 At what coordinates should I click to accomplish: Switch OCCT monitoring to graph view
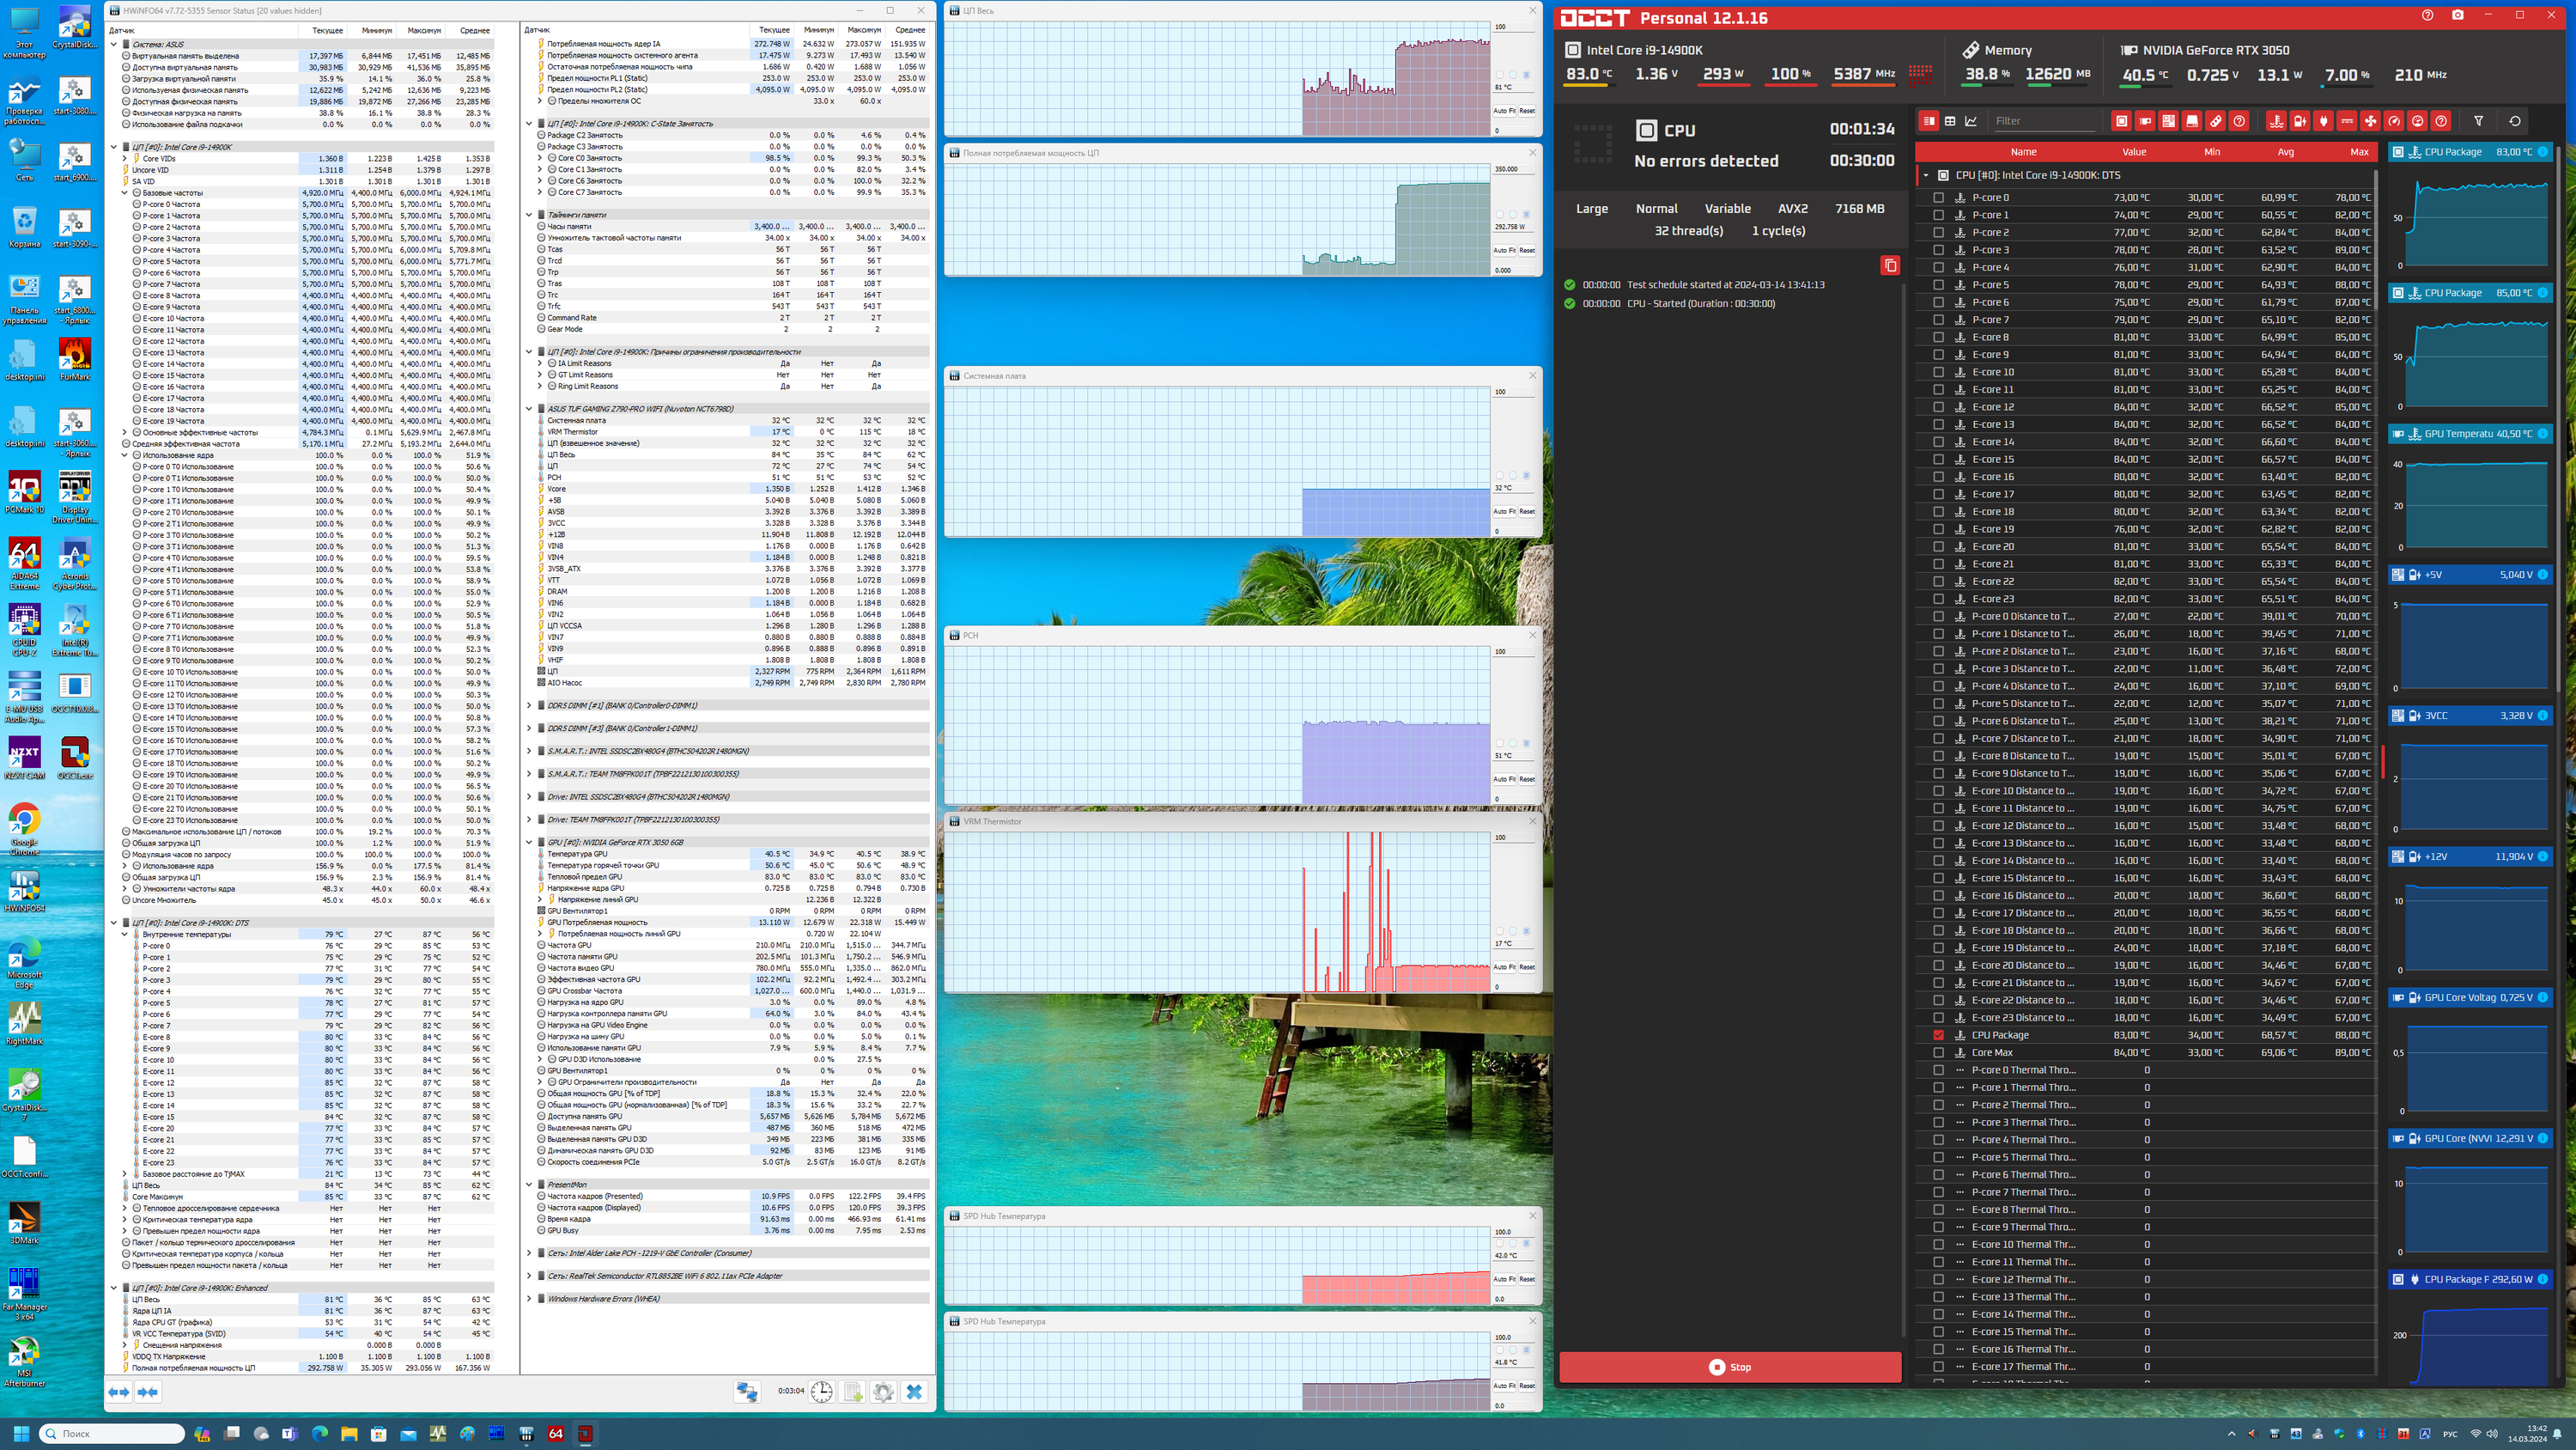coord(1971,121)
